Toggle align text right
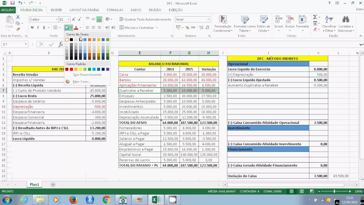364x205 pixels. pyautogui.click(x=99, y=28)
